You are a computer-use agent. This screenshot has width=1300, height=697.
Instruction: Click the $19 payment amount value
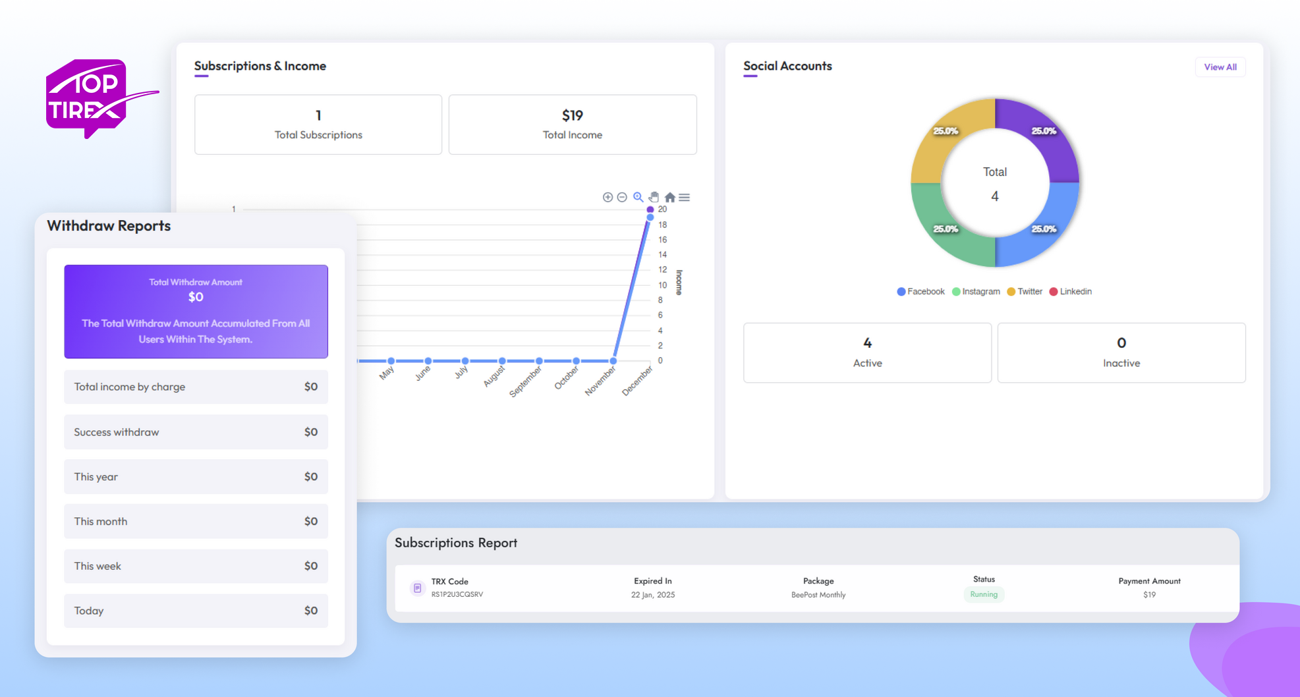[1149, 595]
